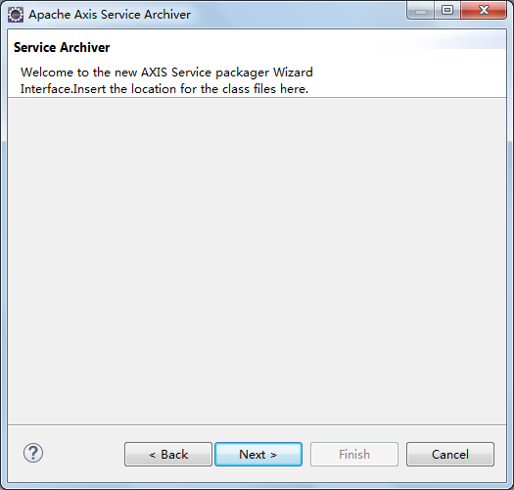This screenshot has height=490, width=514.
Task: Close the wizard with the red X
Action: (484, 11)
